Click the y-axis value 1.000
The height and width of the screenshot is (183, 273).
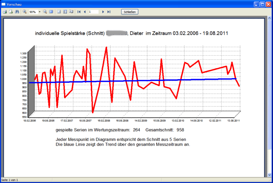pyautogui.click(x=23, y=79)
